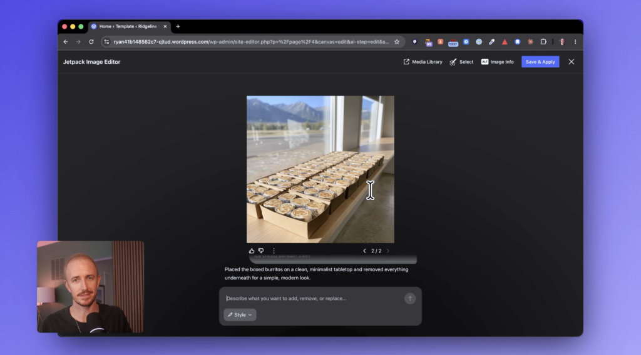
Task: Open the red triangle extension
Action: [505, 42]
